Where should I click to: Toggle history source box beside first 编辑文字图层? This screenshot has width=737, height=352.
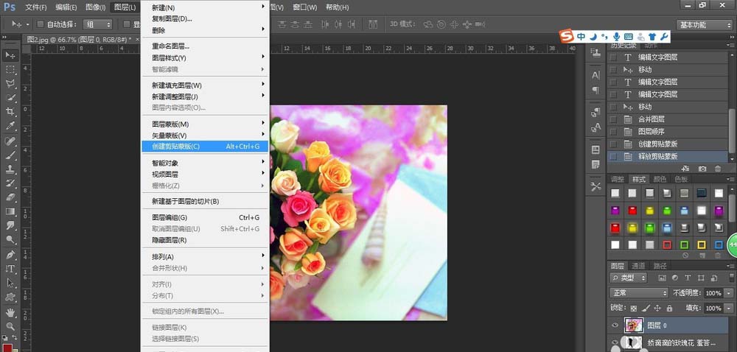click(612, 57)
